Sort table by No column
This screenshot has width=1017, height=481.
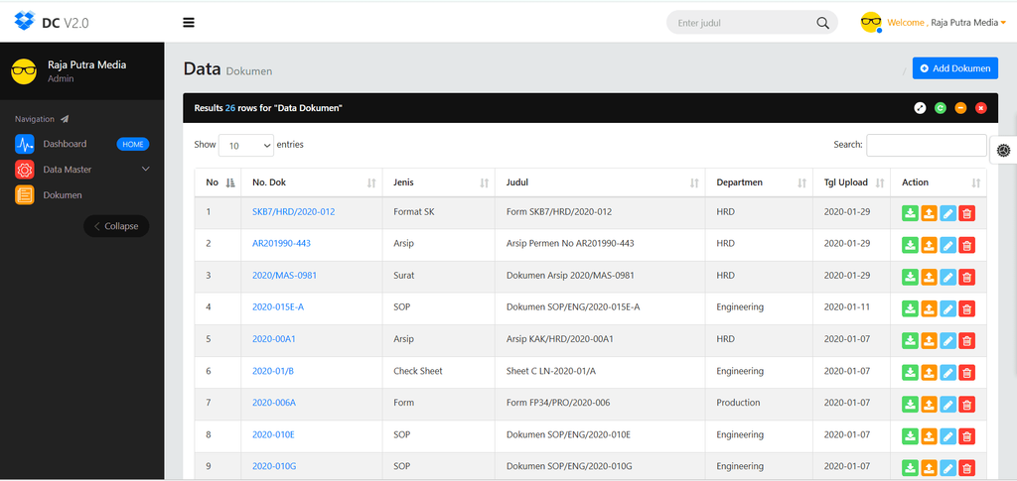pyautogui.click(x=218, y=182)
